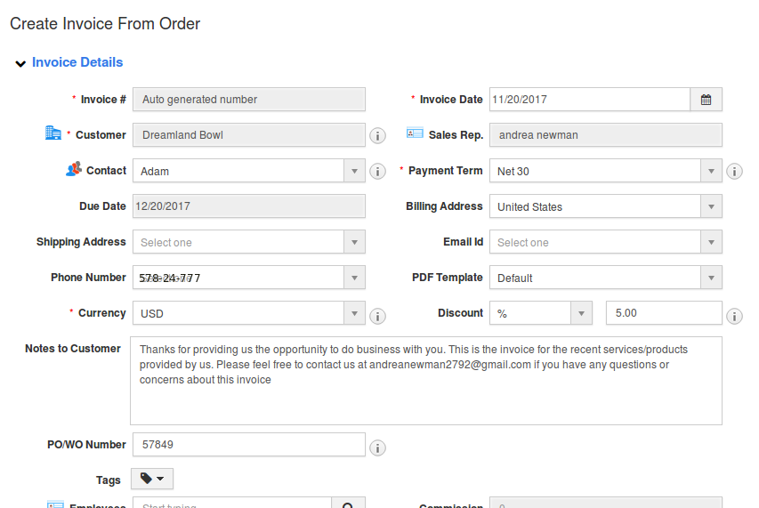Open the Tags dropdown button

coord(152,479)
